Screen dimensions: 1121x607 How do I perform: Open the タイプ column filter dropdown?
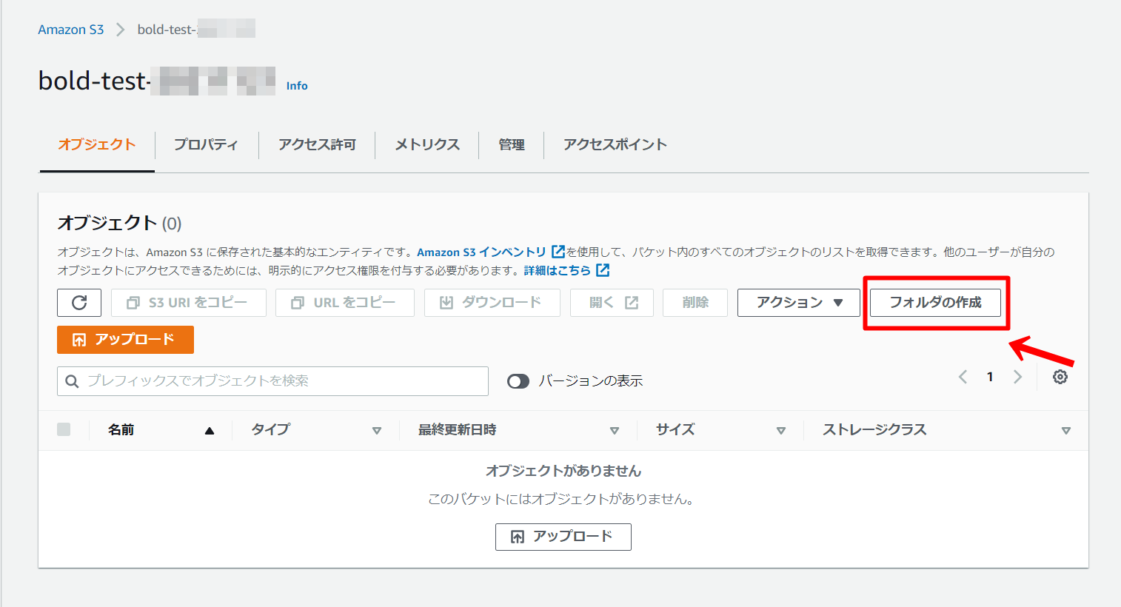[378, 429]
